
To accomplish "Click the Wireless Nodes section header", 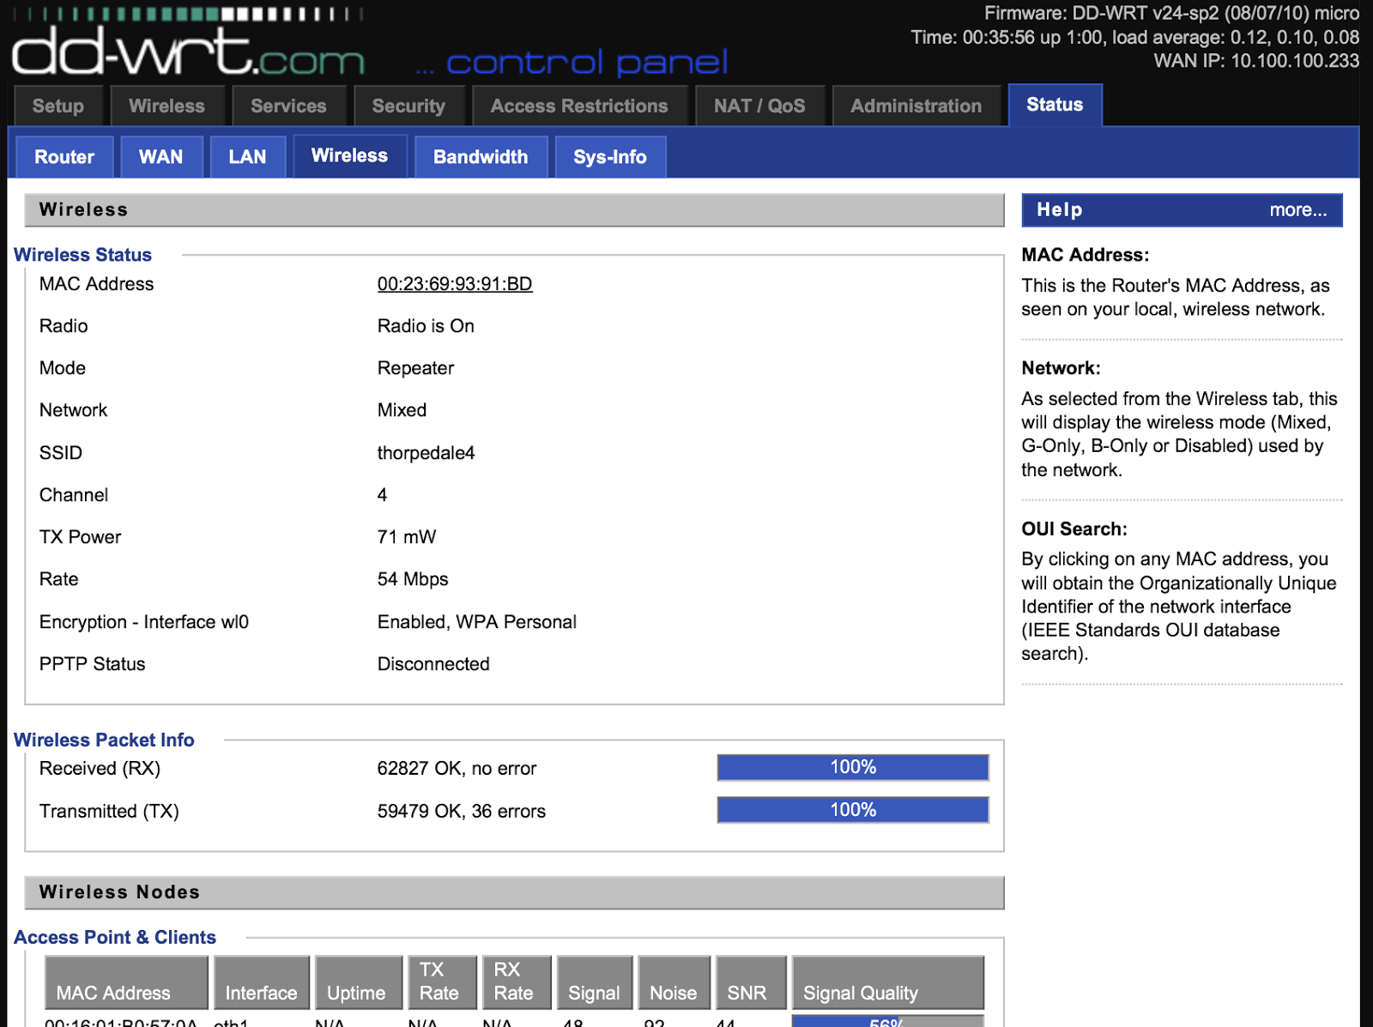I will 514,892.
